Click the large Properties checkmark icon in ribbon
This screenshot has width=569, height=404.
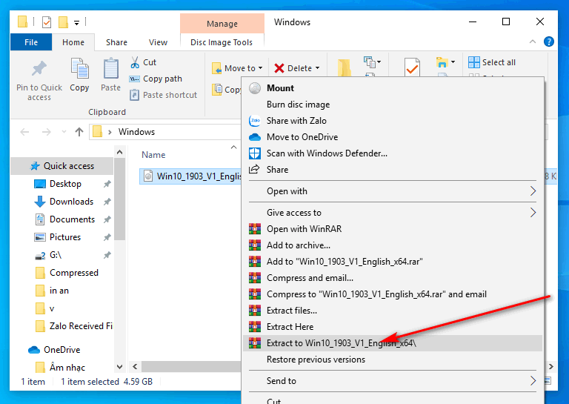point(412,67)
